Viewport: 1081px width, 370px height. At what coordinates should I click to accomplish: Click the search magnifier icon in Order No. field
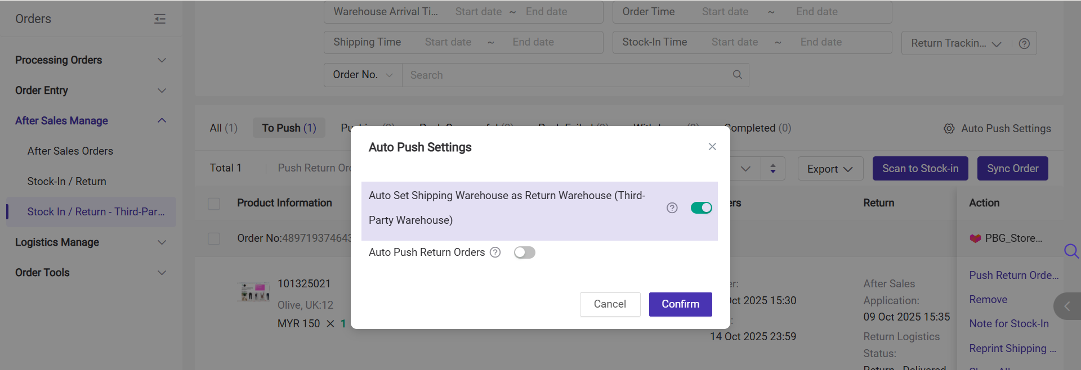pos(737,75)
